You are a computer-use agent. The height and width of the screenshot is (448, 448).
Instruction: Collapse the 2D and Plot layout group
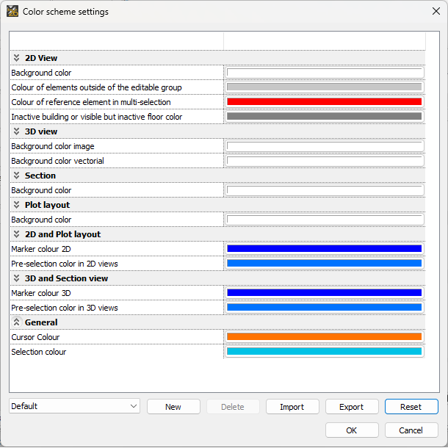[16, 234]
